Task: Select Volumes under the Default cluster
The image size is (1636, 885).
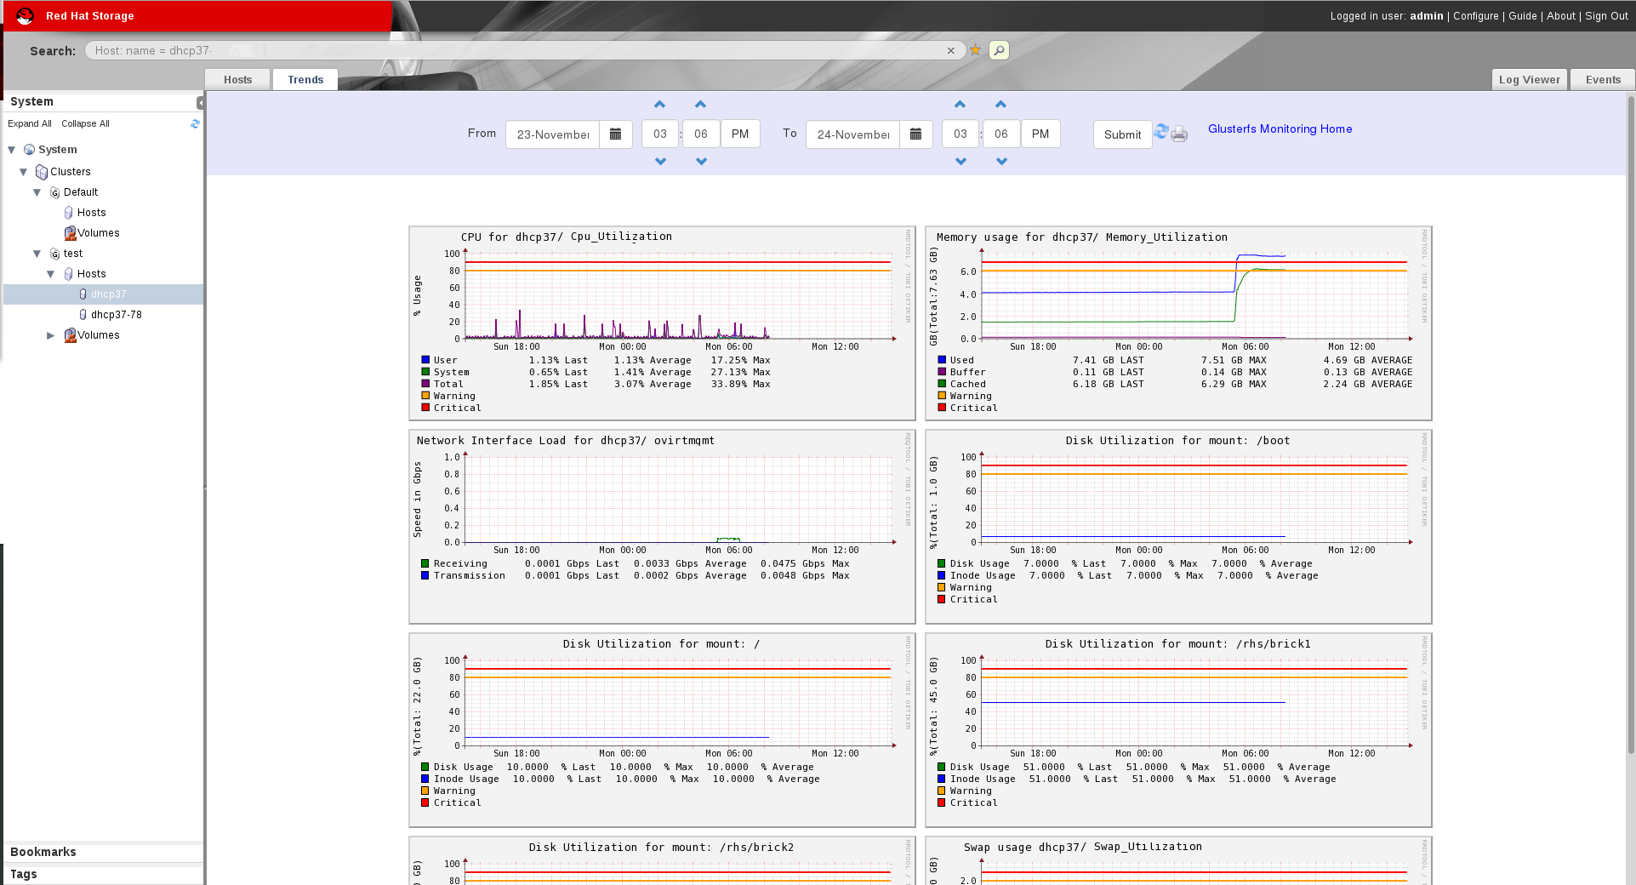Action: pyautogui.click(x=99, y=233)
